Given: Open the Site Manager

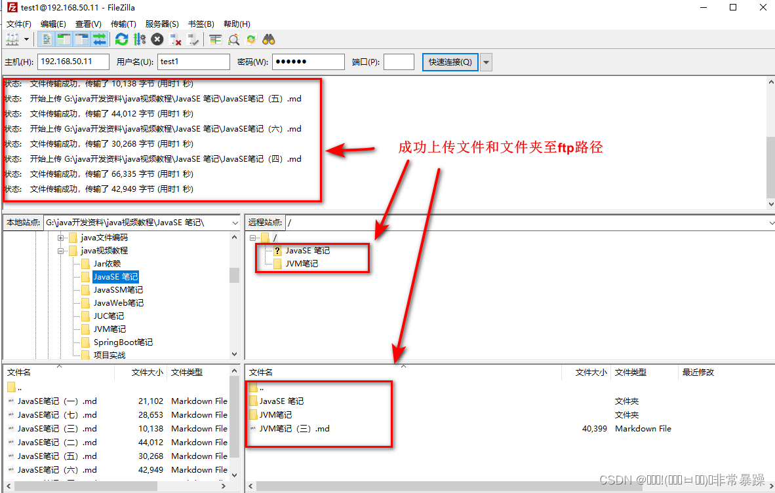Looking at the screenshot, I should tap(10, 39).
